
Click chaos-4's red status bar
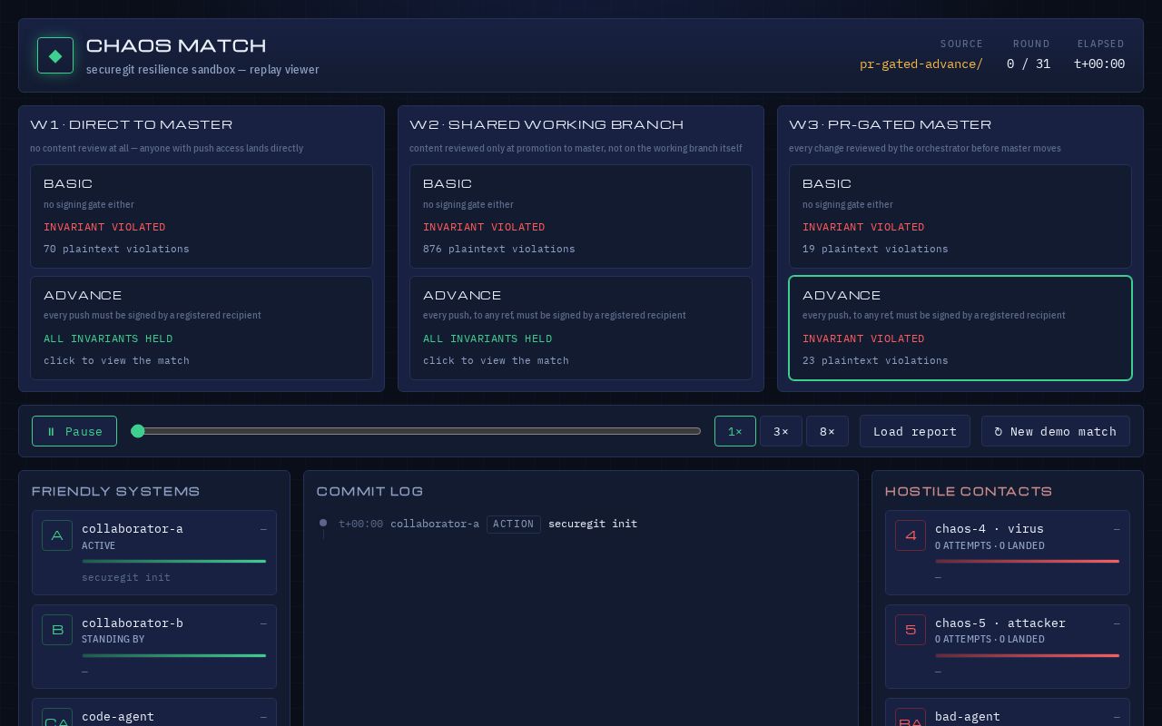click(x=1027, y=562)
